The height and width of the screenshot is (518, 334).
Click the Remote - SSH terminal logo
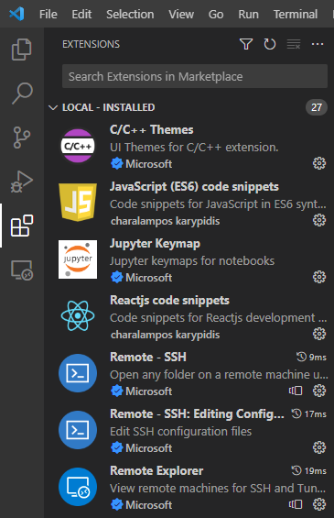point(78,373)
